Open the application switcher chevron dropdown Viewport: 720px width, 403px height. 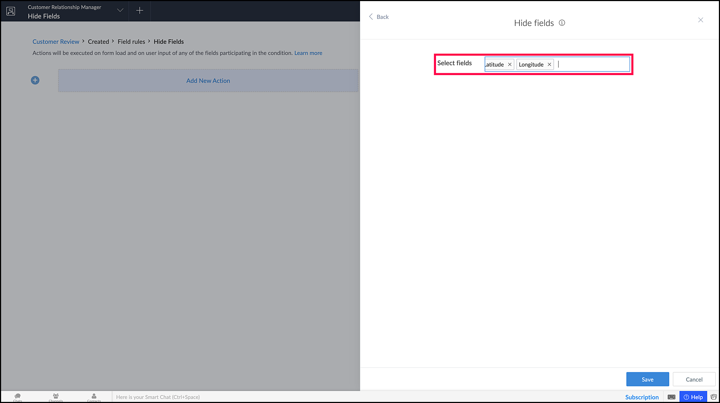pyautogui.click(x=120, y=10)
